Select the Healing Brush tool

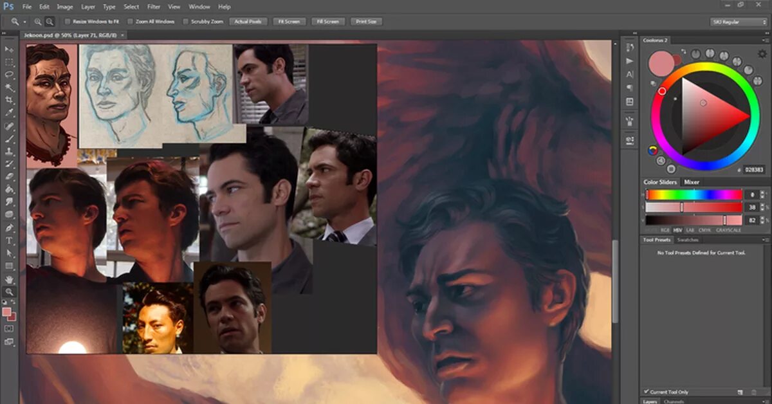coord(9,126)
